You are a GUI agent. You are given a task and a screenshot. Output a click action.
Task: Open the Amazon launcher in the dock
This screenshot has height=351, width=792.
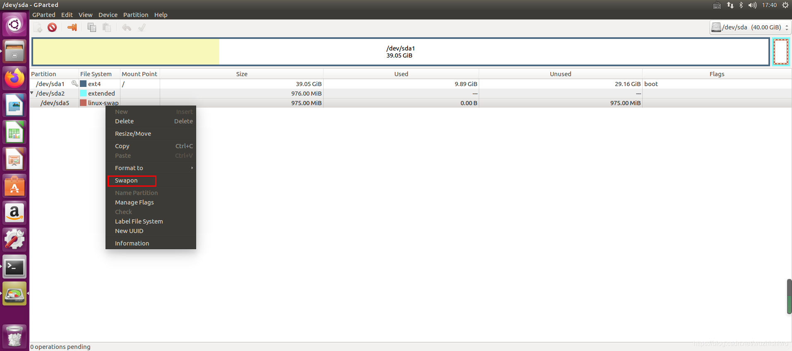point(14,213)
